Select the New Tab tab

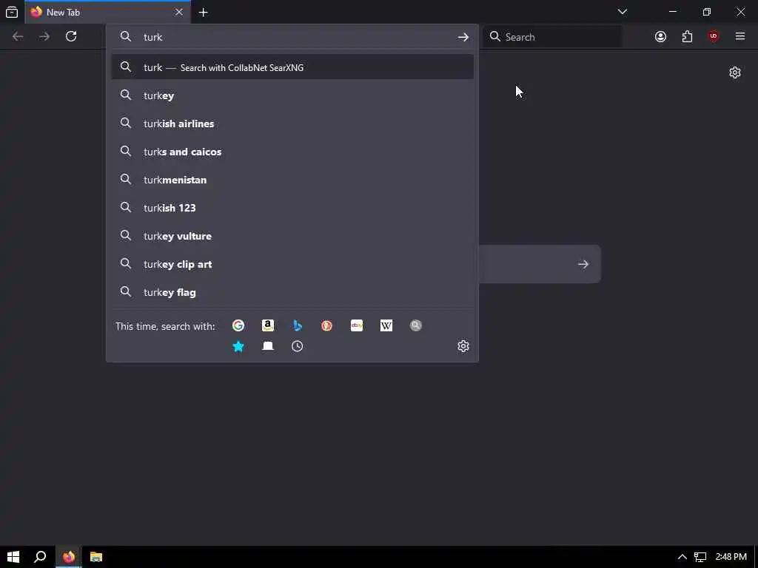tap(108, 12)
